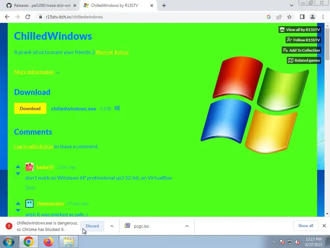Open Thevectornine's profile link
This screenshot has width=330, height=248.
pos(50,203)
